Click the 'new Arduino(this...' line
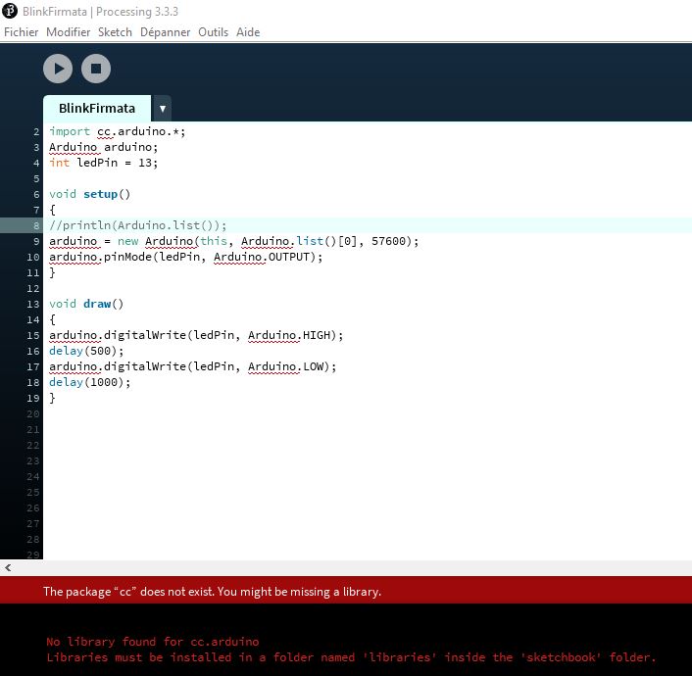Screen dimensions: 692x676 click(234, 241)
